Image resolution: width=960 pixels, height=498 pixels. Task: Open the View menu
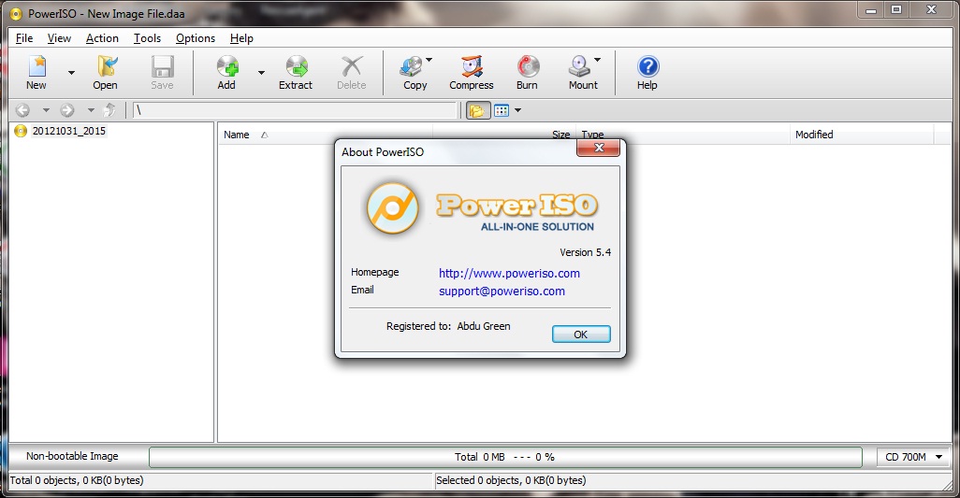(x=59, y=38)
